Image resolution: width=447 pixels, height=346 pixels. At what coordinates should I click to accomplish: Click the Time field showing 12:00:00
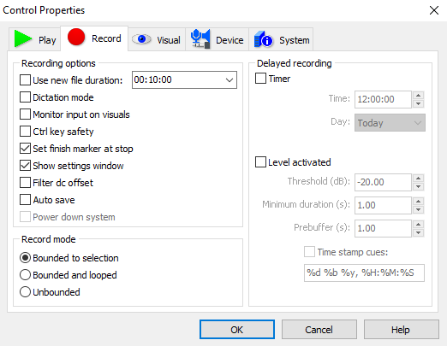[x=383, y=99]
